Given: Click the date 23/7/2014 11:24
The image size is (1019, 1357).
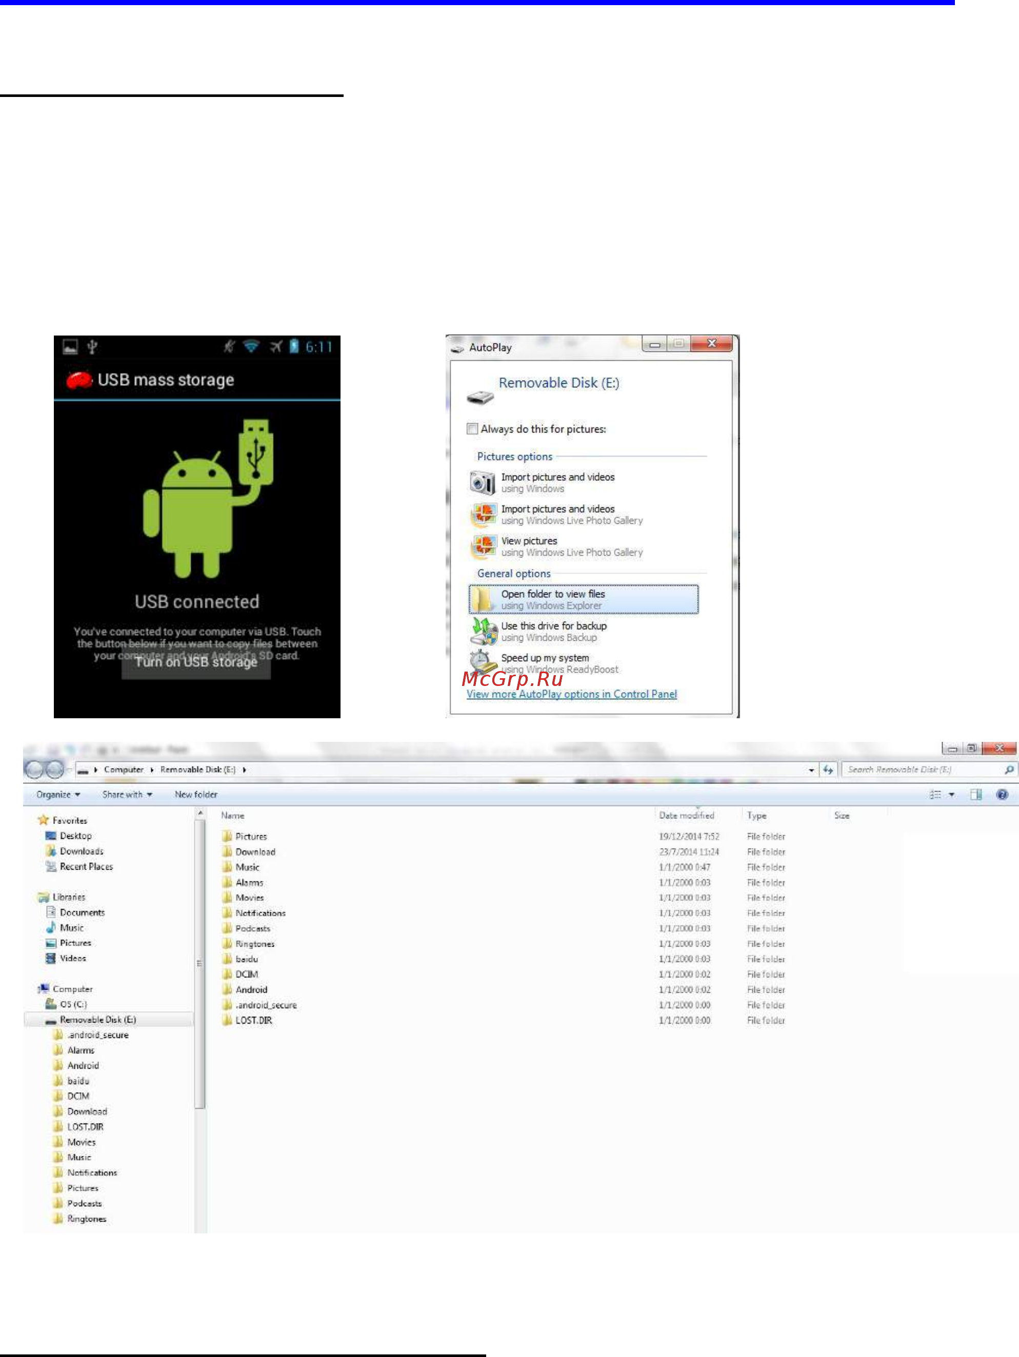Looking at the screenshot, I should [x=689, y=852].
